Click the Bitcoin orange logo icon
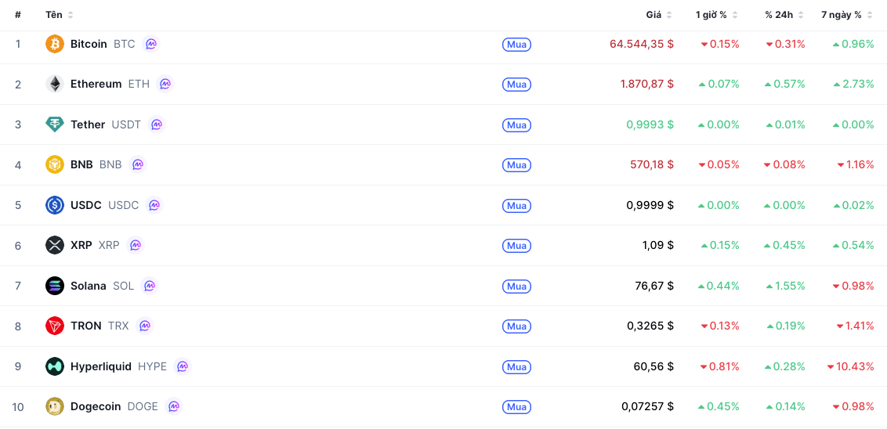 [x=55, y=44]
